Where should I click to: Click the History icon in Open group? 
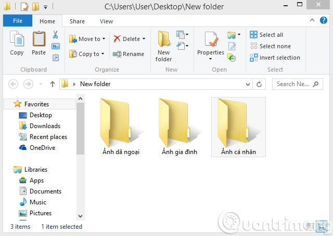click(232, 58)
